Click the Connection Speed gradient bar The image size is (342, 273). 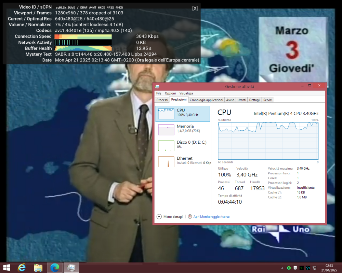pyautogui.click(x=83, y=36)
